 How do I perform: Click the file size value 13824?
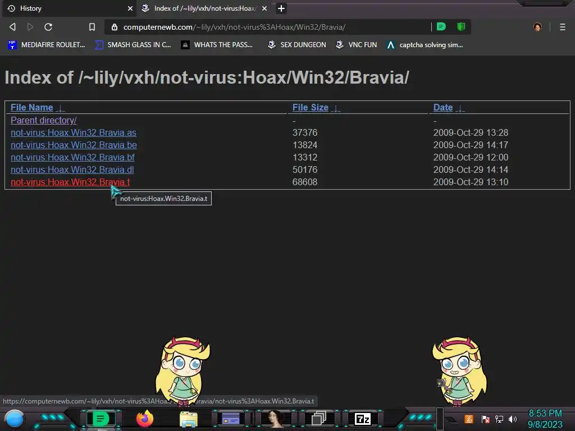click(x=305, y=145)
